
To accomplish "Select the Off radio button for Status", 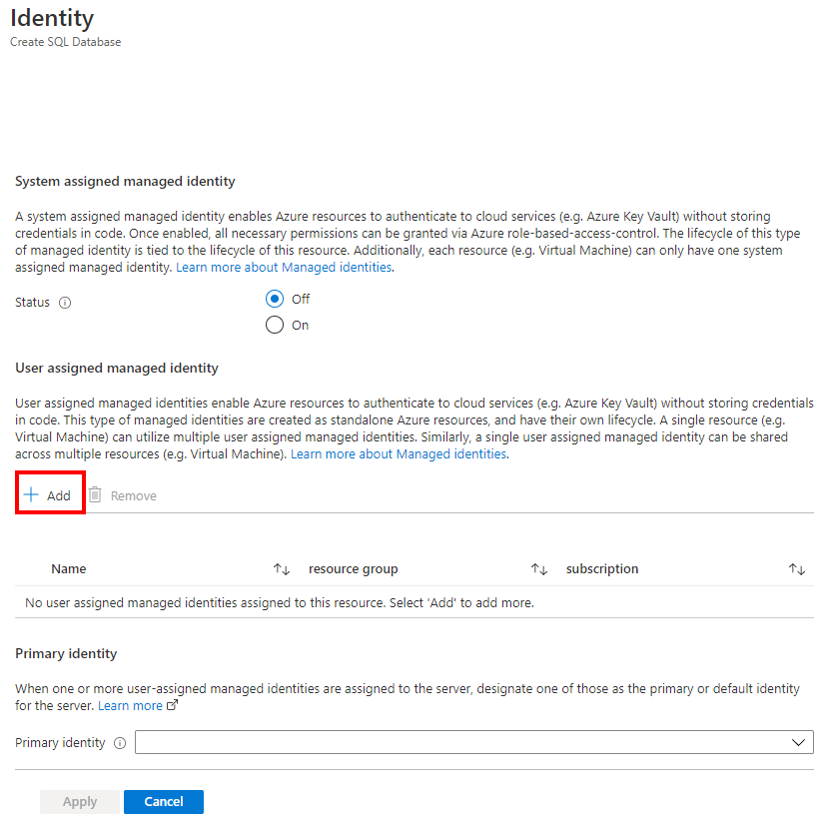I will click(275, 299).
